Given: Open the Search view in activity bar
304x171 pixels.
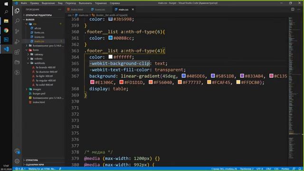Looking at the screenshot, I should pos(17,21).
